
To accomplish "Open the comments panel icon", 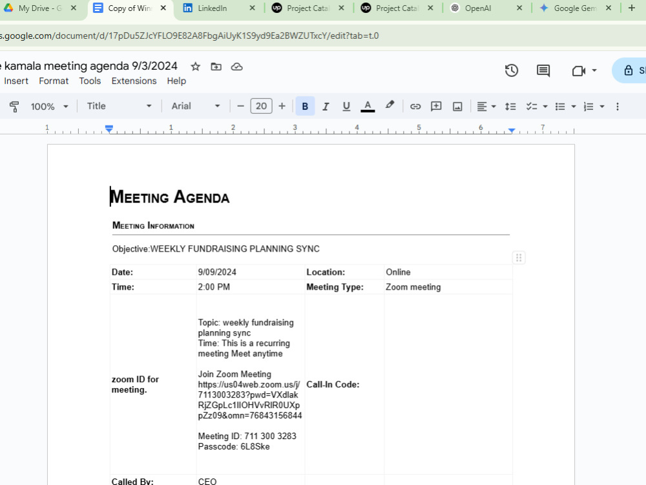I will (543, 70).
